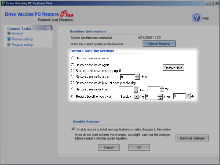
Task: Increase the daily Min spinner
Action: 162,88
